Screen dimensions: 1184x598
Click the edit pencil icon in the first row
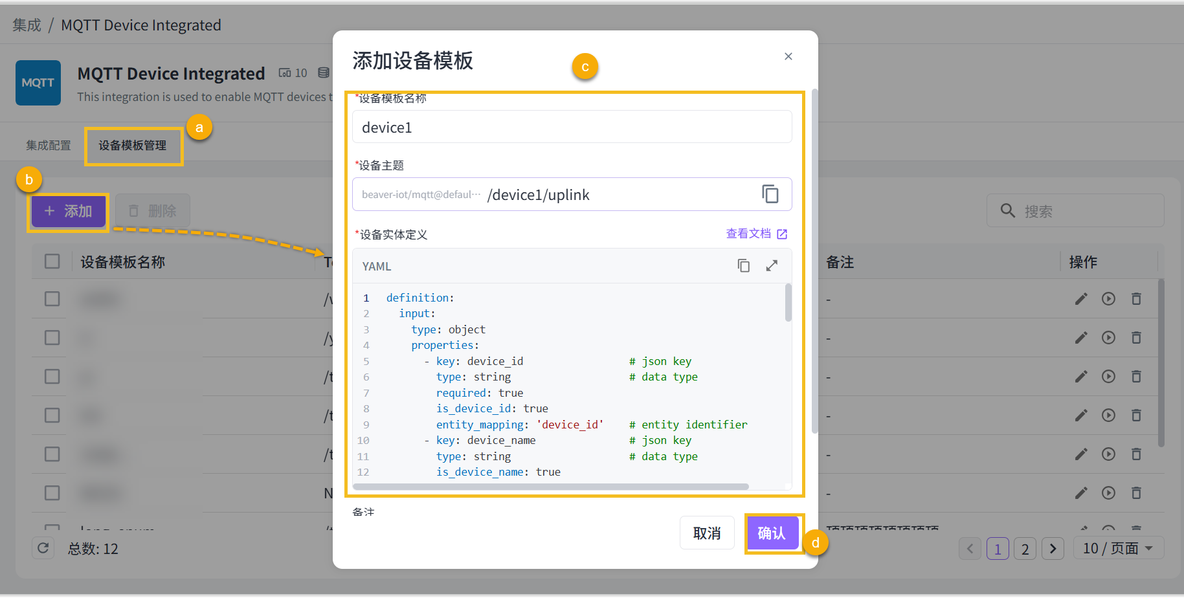(1080, 299)
